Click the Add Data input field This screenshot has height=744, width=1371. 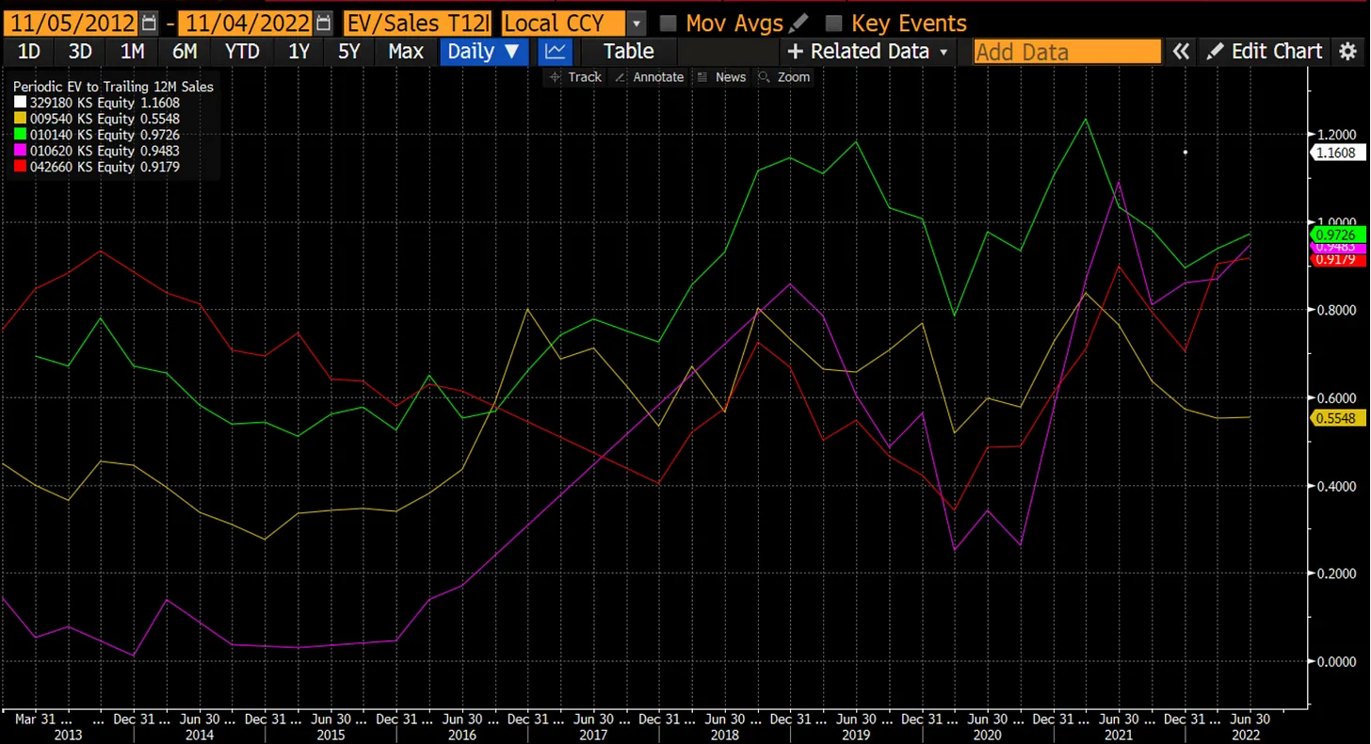coord(1067,52)
